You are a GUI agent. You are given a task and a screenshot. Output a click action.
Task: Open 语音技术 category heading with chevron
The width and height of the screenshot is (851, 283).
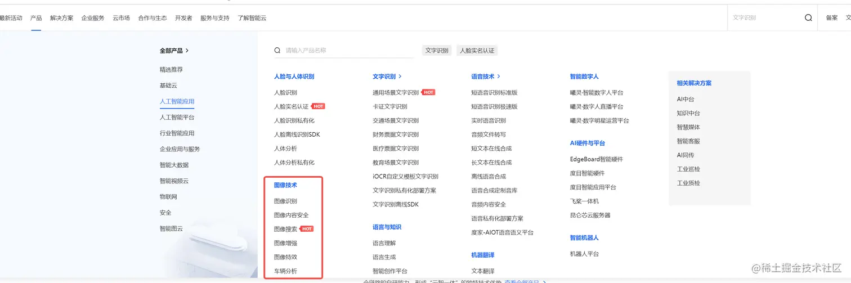click(x=486, y=77)
